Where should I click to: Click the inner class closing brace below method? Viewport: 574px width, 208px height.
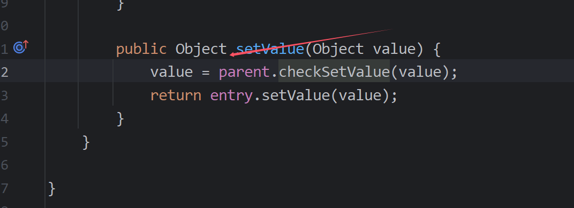86,142
